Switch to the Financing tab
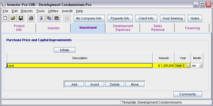Screen dimensions: 213x106 point(192,28)
